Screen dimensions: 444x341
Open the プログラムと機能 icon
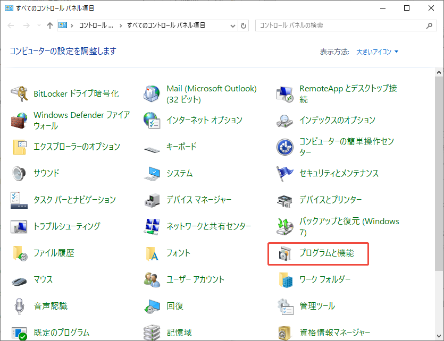285,253
